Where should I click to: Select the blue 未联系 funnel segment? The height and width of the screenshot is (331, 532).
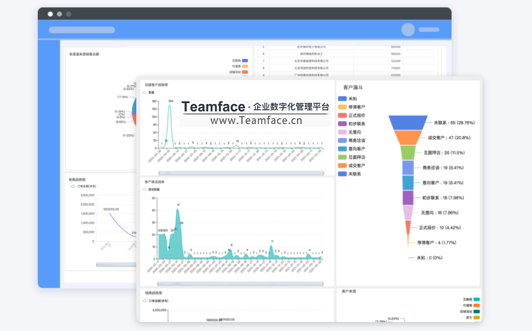tap(408, 123)
